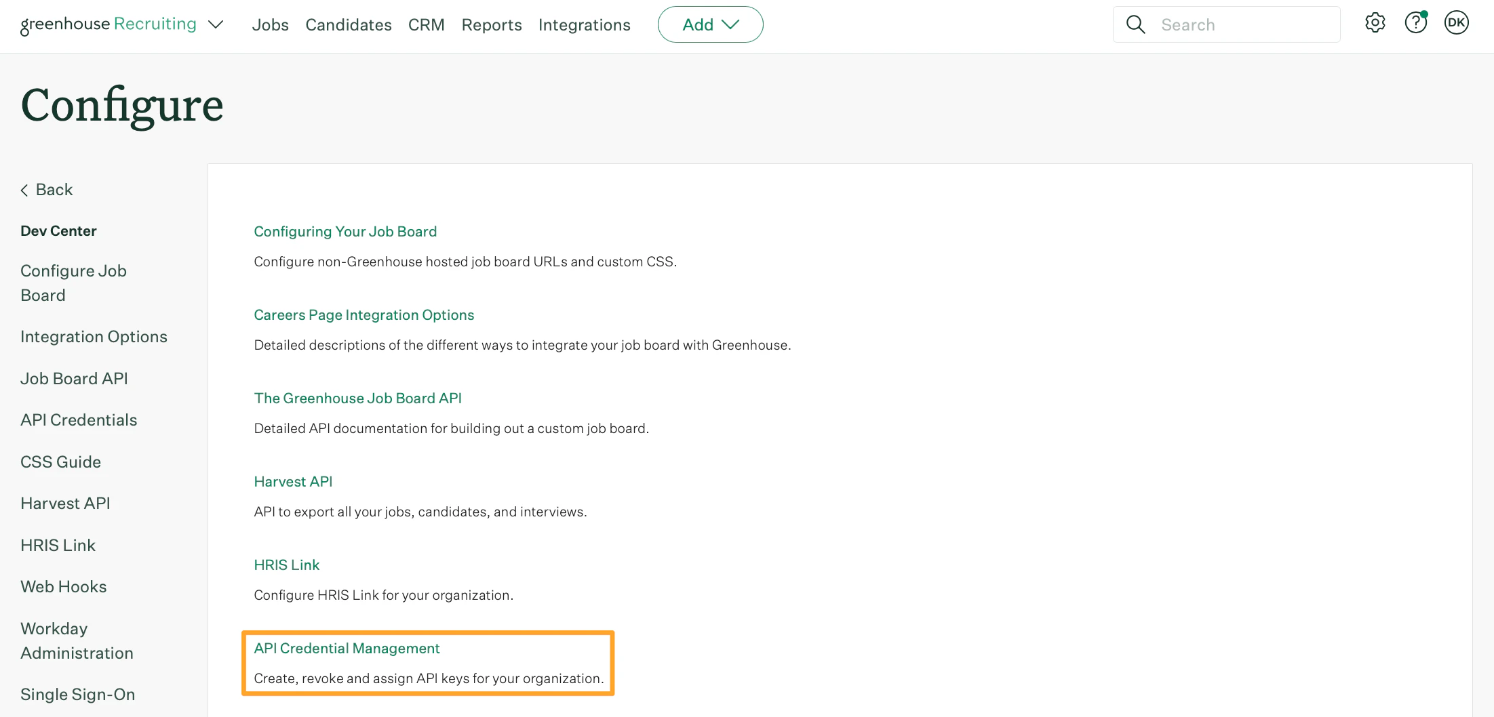Open Single Sign-On in sidebar
Image resolution: width=1494 pixels, height=717 pixels.
[x=77, y=695]
